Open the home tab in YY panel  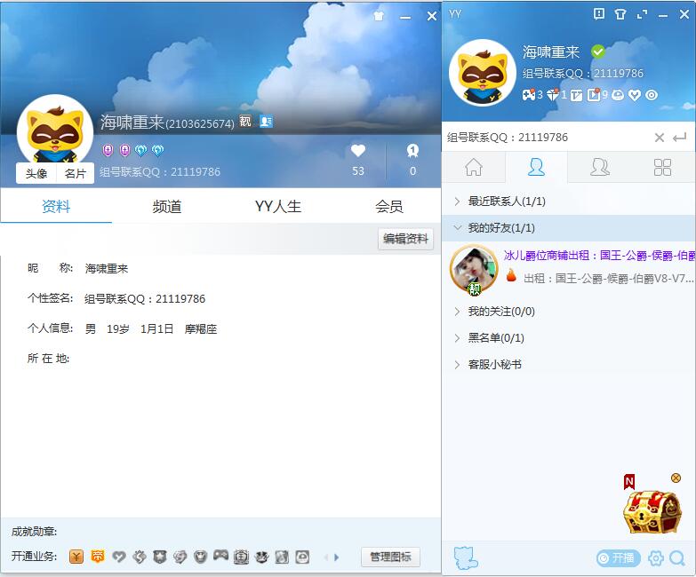[474, 167]
